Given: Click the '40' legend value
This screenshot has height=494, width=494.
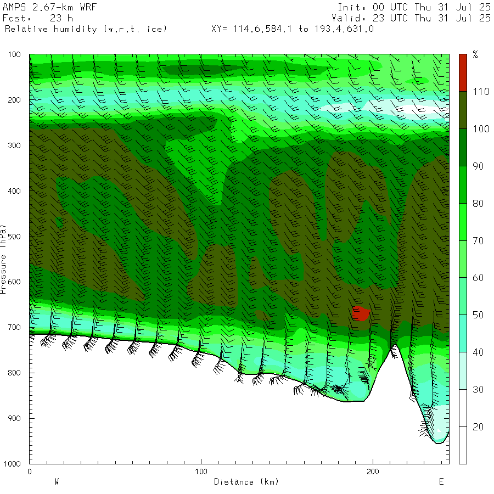Looking at the screenshot, I should (478, 352).
